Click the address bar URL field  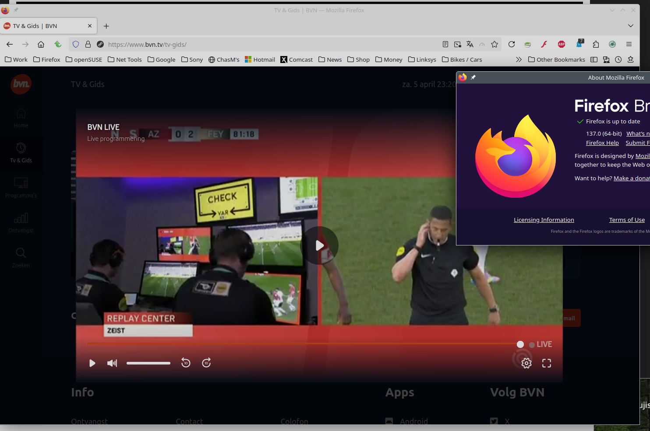tap(272, 44)
